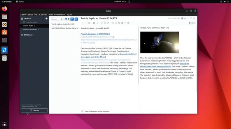231x129 pixels.
Task: Click the ETIQUETAS tags header
Action: (x=28, y=35)
